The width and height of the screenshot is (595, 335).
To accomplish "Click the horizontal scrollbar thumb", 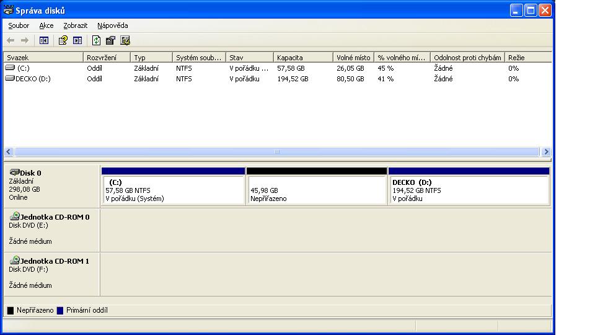I will coord(277,151).
